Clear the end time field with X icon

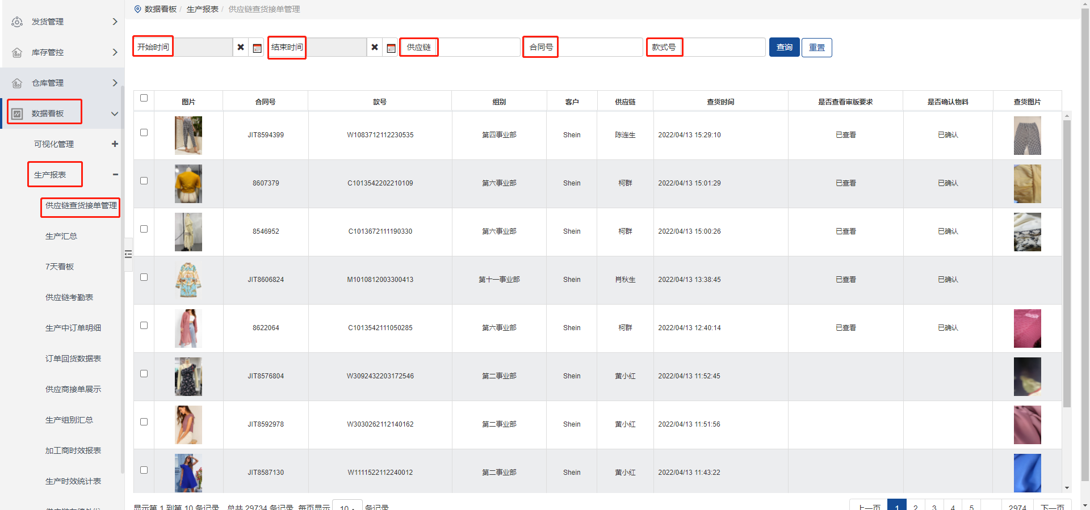[375, 48]
